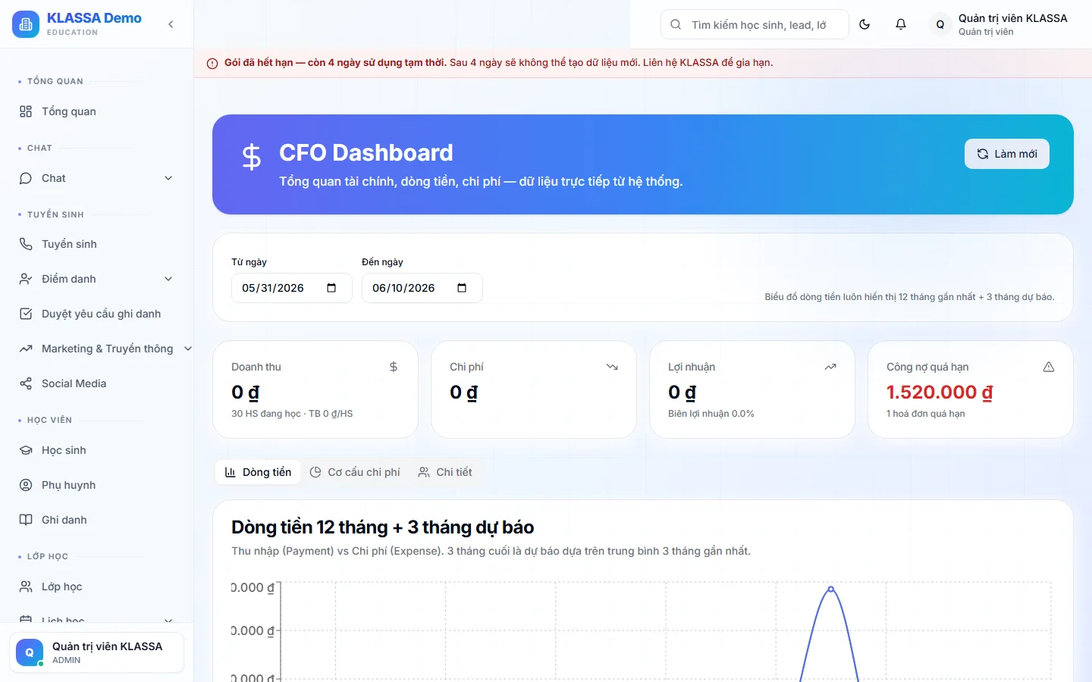Open Duyệt yêu cầu ghi danh page
Viewport: 1092px width, 682px height.
click(97, 314)
